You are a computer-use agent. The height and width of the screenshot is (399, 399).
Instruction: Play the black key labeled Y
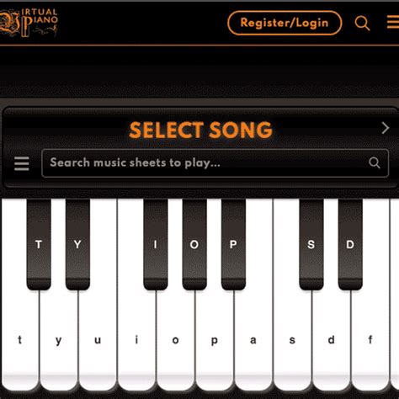point(77,244)
